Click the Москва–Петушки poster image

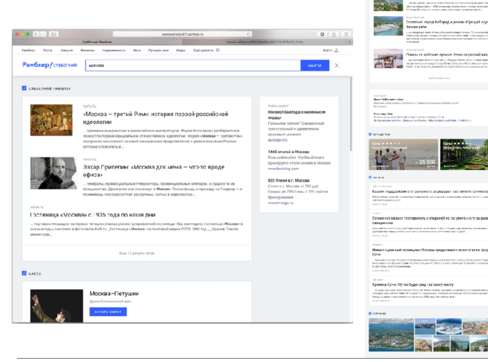pos(56,306)
